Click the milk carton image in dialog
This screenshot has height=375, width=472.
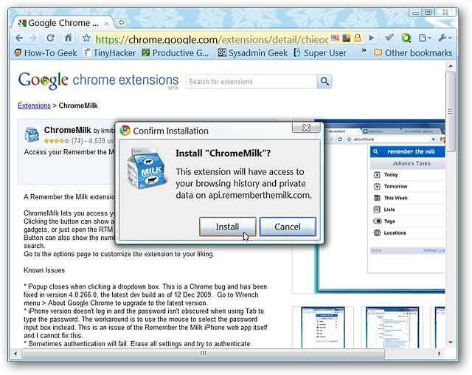(146, 168)
